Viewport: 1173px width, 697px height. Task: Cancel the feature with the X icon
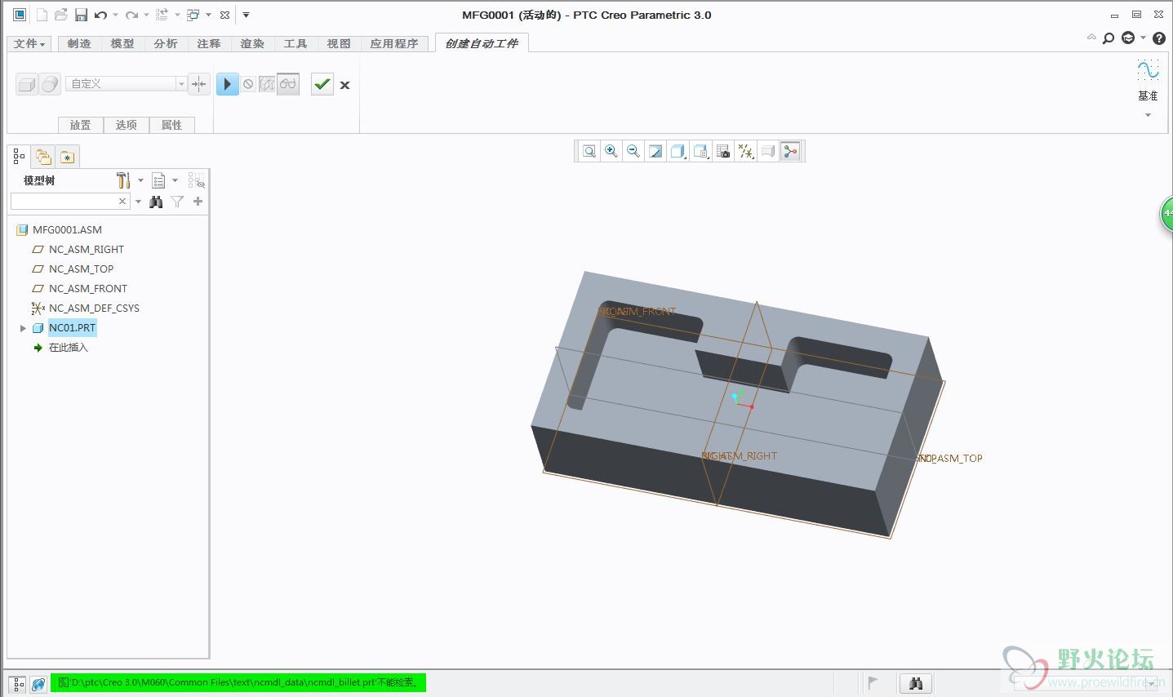coord(345,85)
